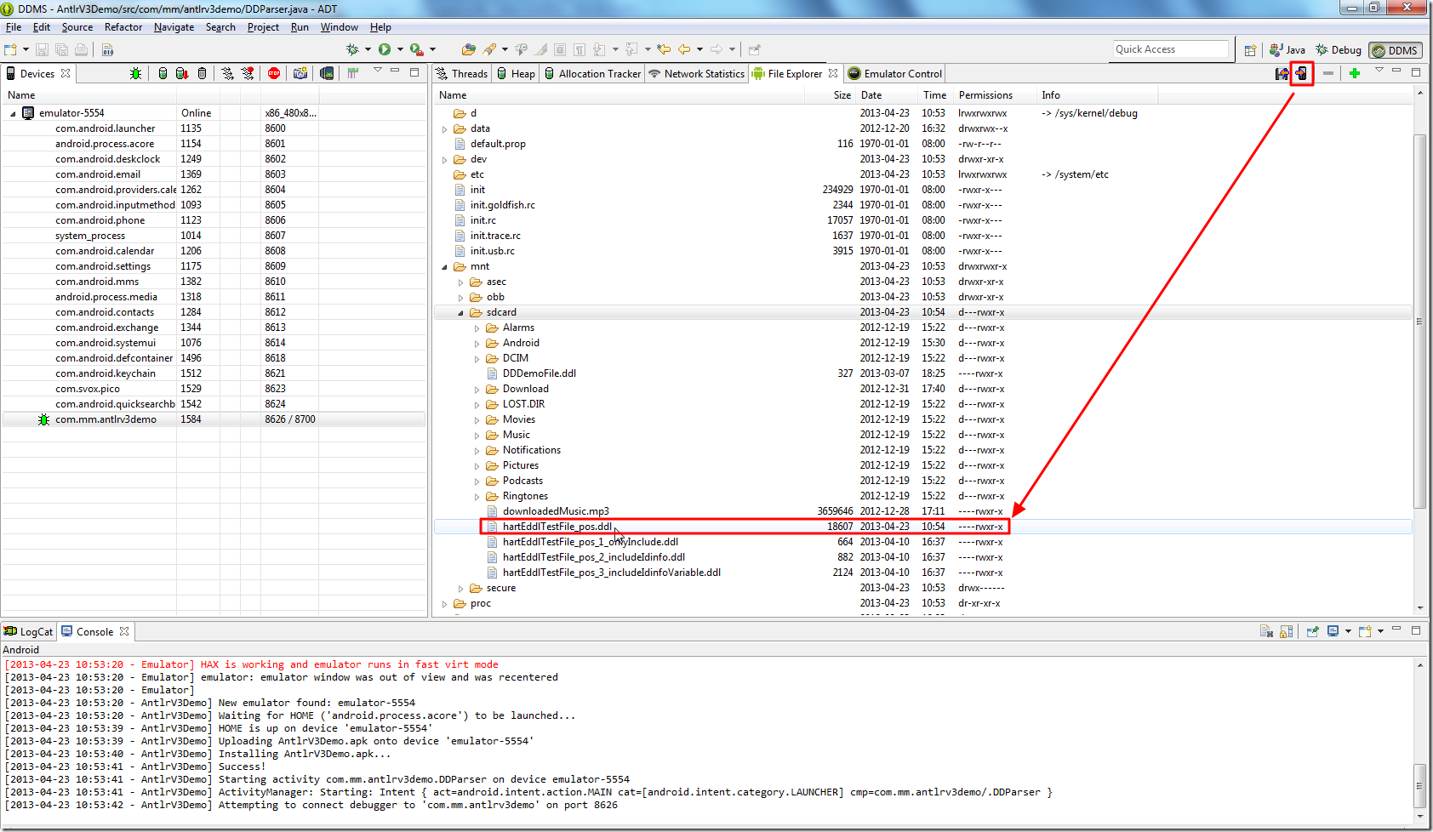
Task: Click the Clear Console icon
Action: point(1266,631)
